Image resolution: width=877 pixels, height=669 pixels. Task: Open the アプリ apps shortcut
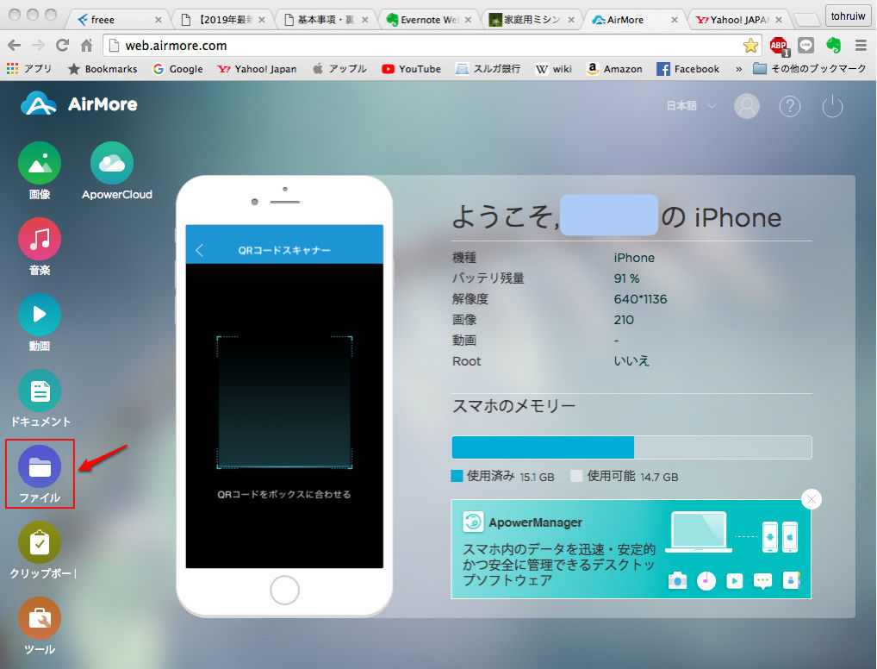click(29, 68)
